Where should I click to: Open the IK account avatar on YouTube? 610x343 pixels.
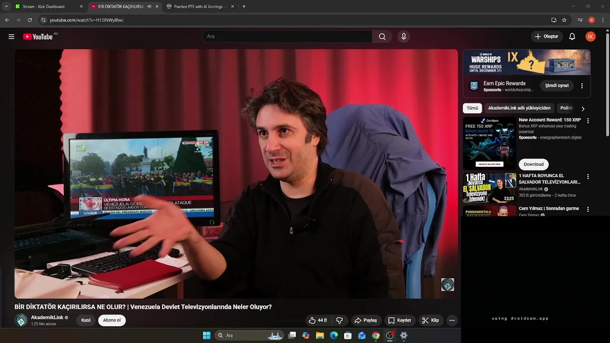coord(590,37)
